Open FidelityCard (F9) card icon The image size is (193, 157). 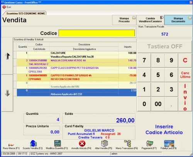pos(169,143)
